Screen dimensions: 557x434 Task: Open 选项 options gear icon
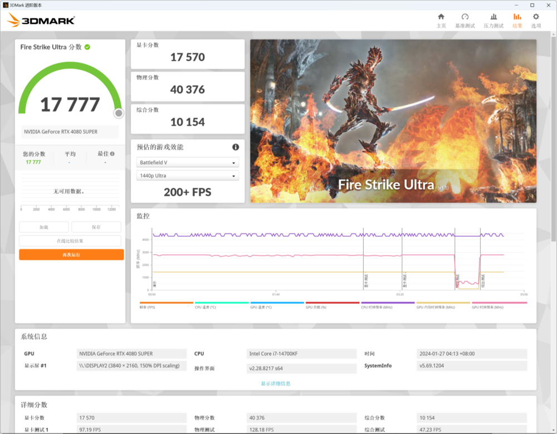coord(536,17)
